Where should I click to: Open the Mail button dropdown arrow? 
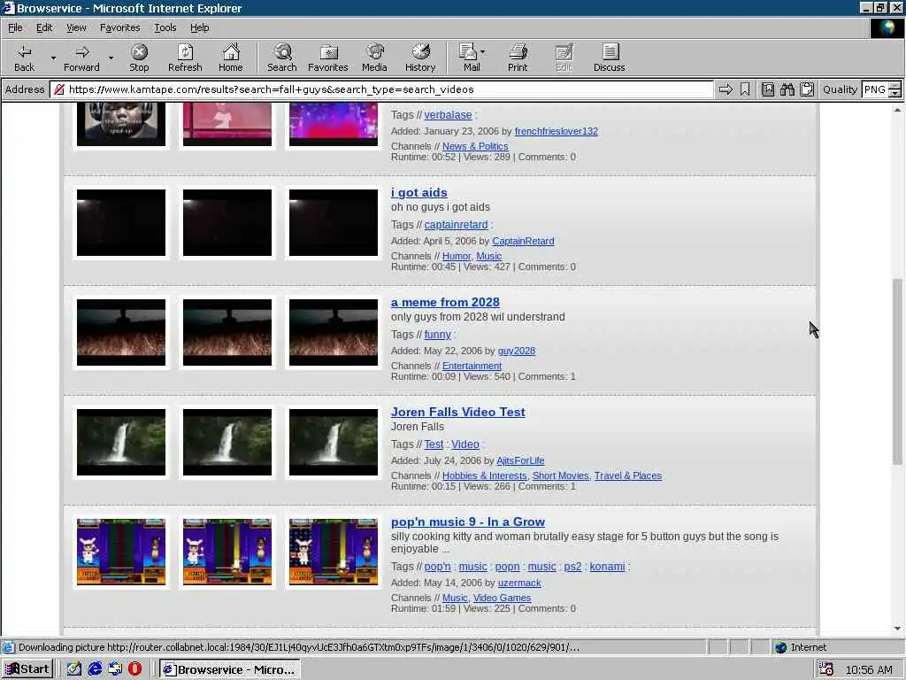coord(483,52)
